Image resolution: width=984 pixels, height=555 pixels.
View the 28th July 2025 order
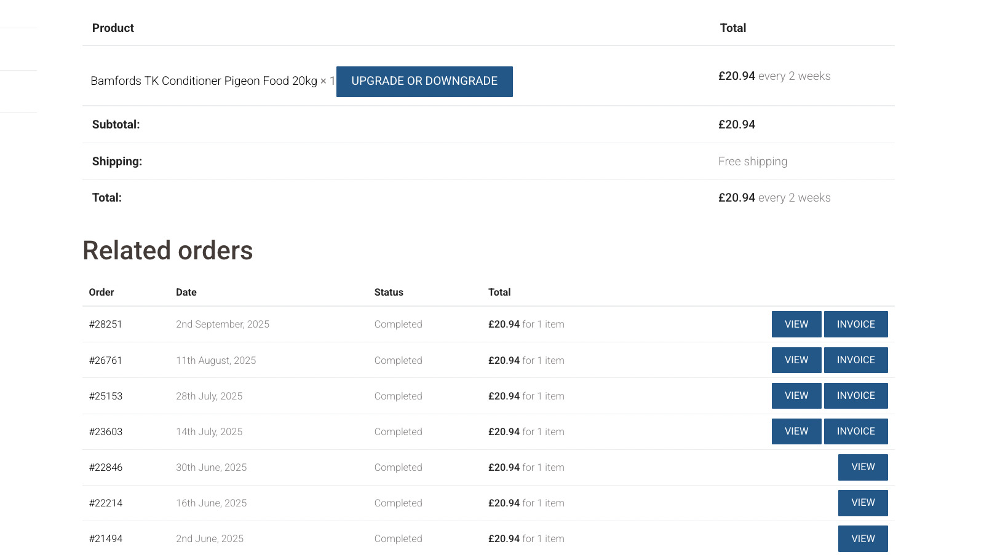pos(796,395)
